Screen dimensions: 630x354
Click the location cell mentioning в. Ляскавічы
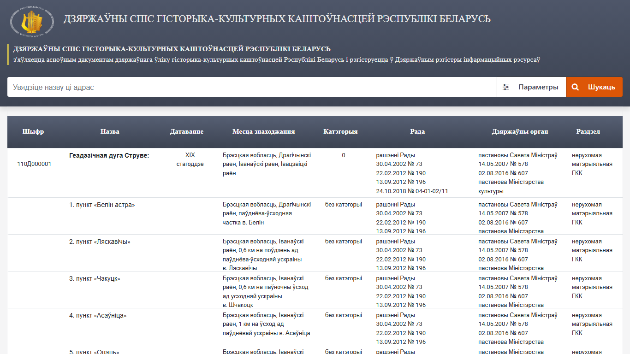pos(263,254)
